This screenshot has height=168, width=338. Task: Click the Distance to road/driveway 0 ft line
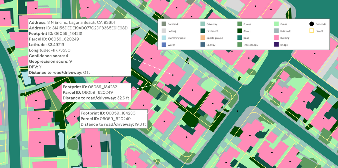coord(60,73)
